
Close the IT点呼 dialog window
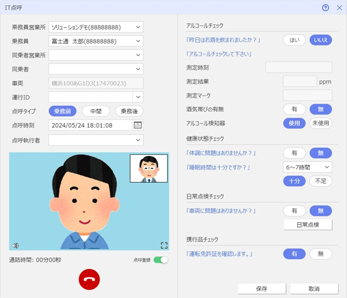click(x=339, y=8)
